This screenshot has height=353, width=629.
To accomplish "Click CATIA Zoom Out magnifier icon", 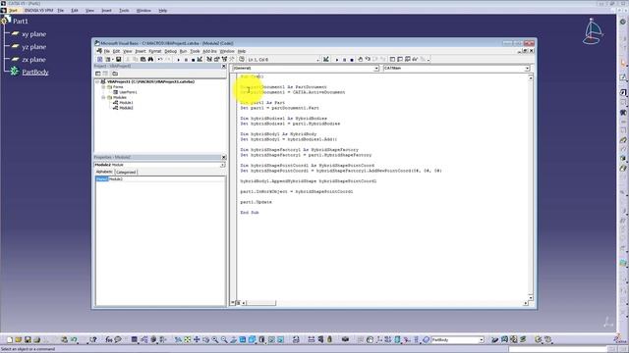I will tap(224, 340).
